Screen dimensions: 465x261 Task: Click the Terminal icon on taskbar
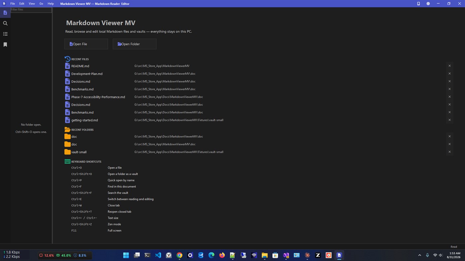(x=147, y=255)
